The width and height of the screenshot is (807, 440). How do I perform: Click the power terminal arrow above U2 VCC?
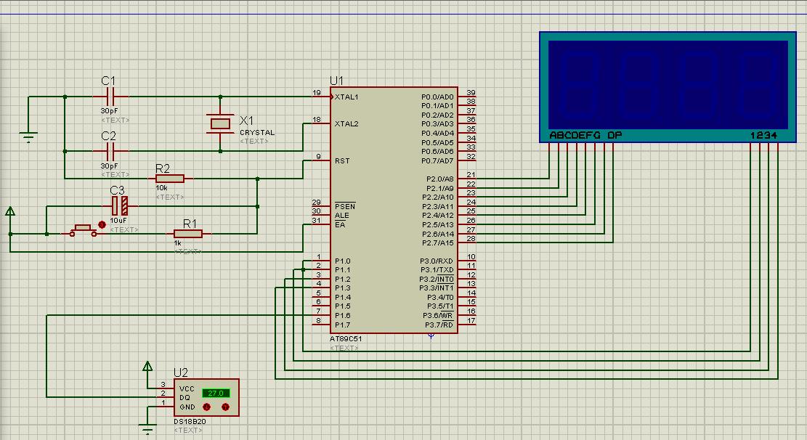click(x=147, y=367)
